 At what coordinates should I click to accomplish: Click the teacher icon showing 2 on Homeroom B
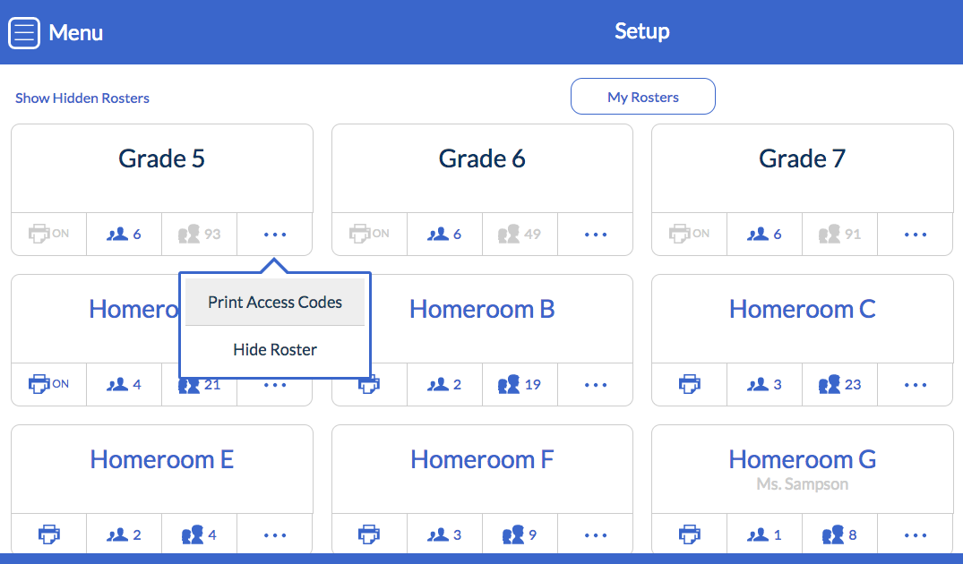click(x=444, y=384)
